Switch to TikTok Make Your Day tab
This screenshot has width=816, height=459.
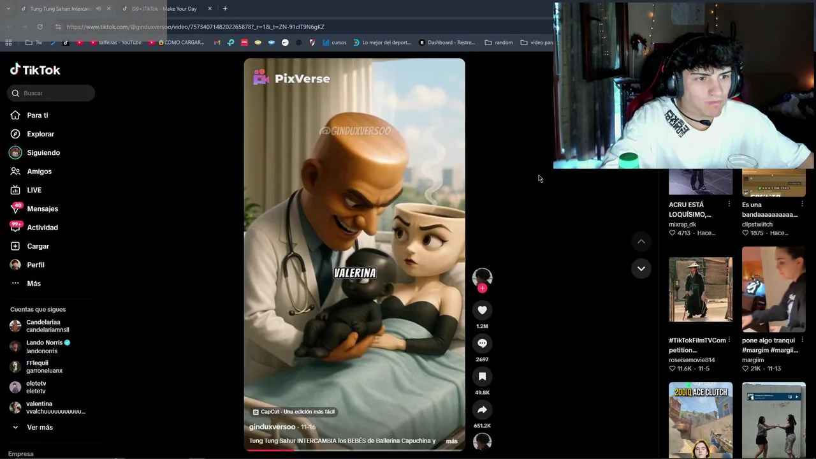164,9
